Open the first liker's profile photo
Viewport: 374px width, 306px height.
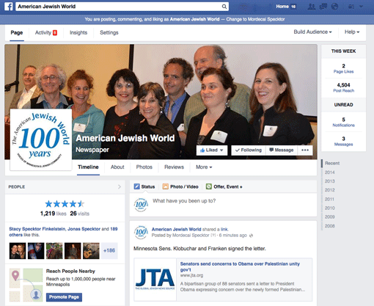tap(18, 251)
